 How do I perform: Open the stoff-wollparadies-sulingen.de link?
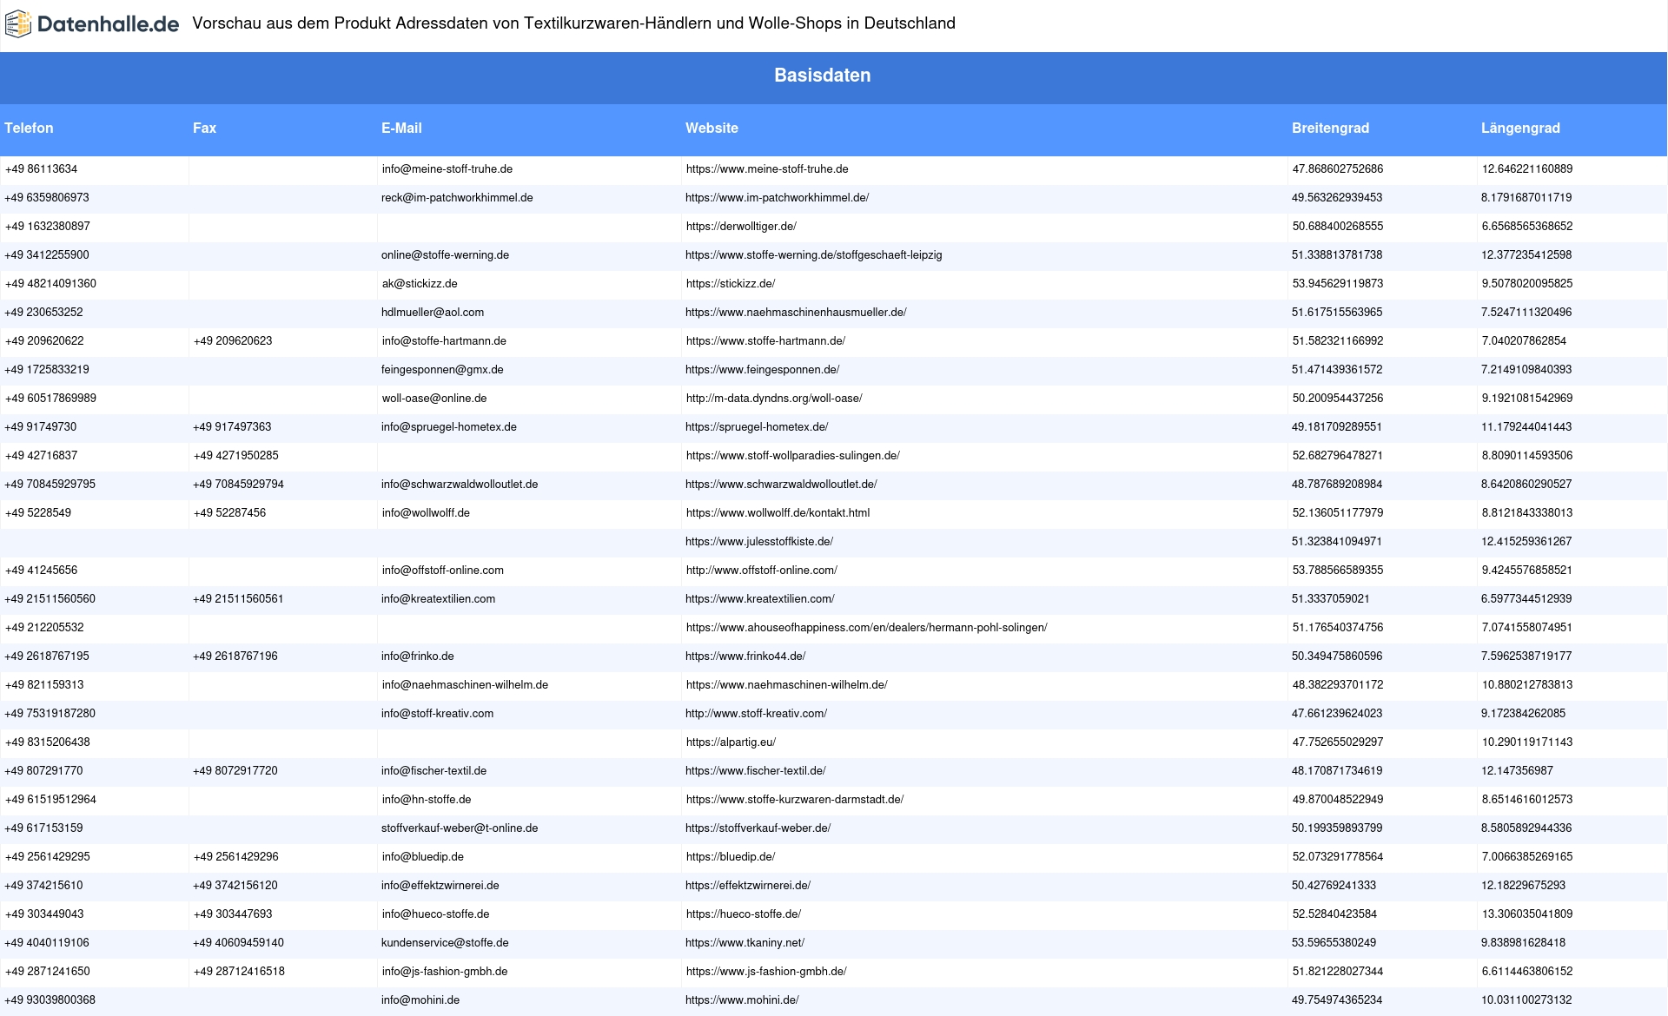(x=793, y=456)
